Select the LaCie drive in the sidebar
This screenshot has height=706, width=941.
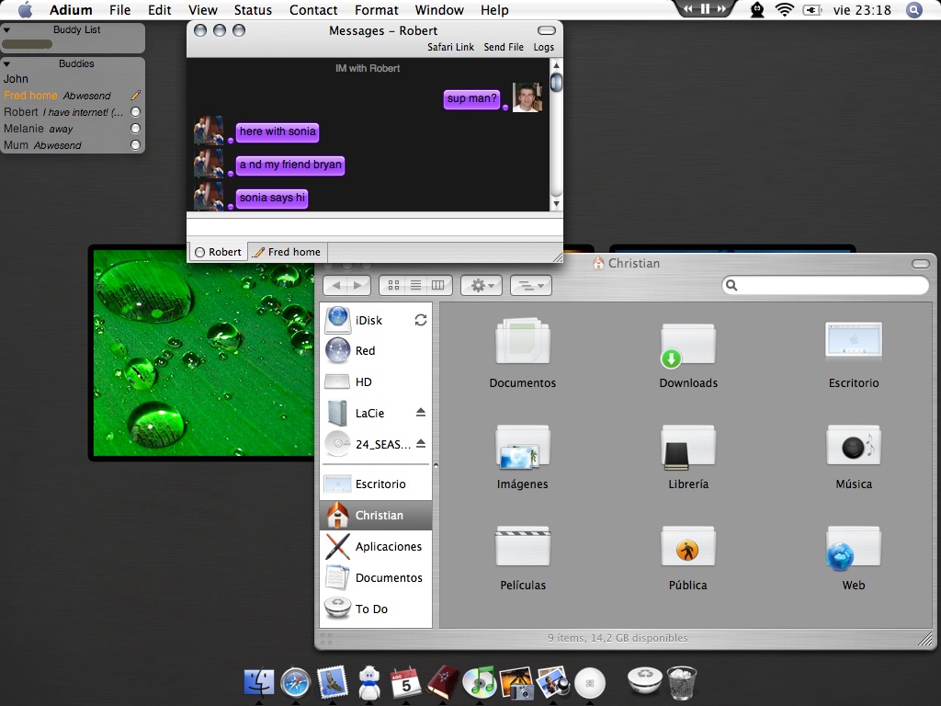pos(369,413)
